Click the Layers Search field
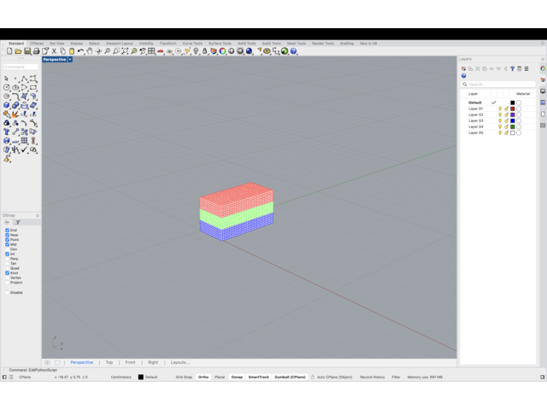The height and width of the screenshot is (410, 547). click(498, 85)
